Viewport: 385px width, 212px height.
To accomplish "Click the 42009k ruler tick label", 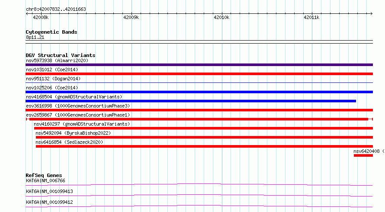I will pyautogui.click(x=131, y=17).
